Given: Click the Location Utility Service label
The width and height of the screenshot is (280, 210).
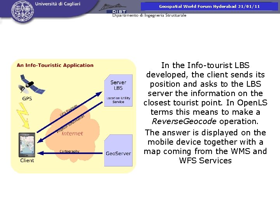Looking at the screenshot, I should [x=118, y=100].
